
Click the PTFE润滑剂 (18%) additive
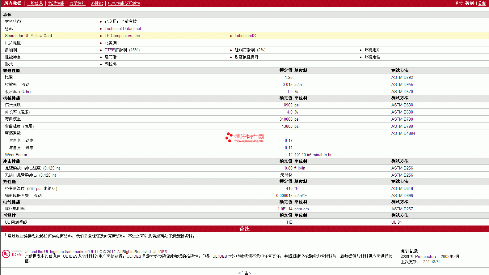tap(122, 50)
